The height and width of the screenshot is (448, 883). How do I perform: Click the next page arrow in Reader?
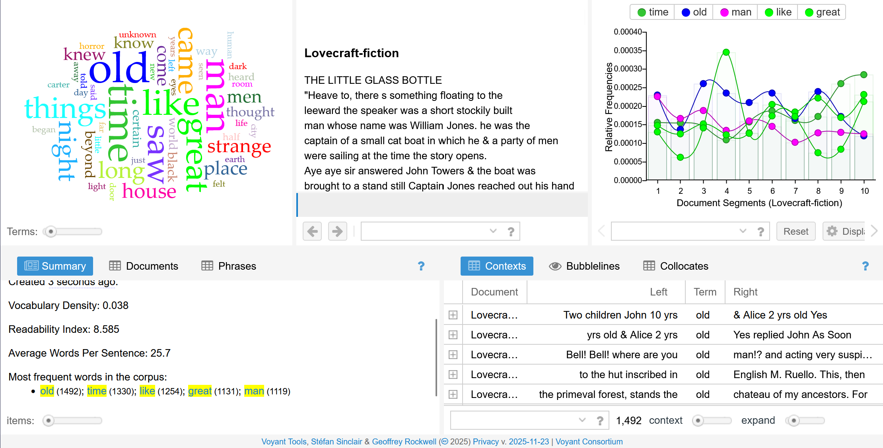(x=337, y=231)
